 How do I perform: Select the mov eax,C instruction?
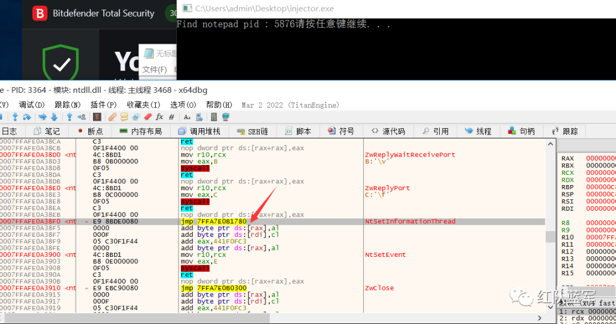pyautogui.click(x=199, y=195)
